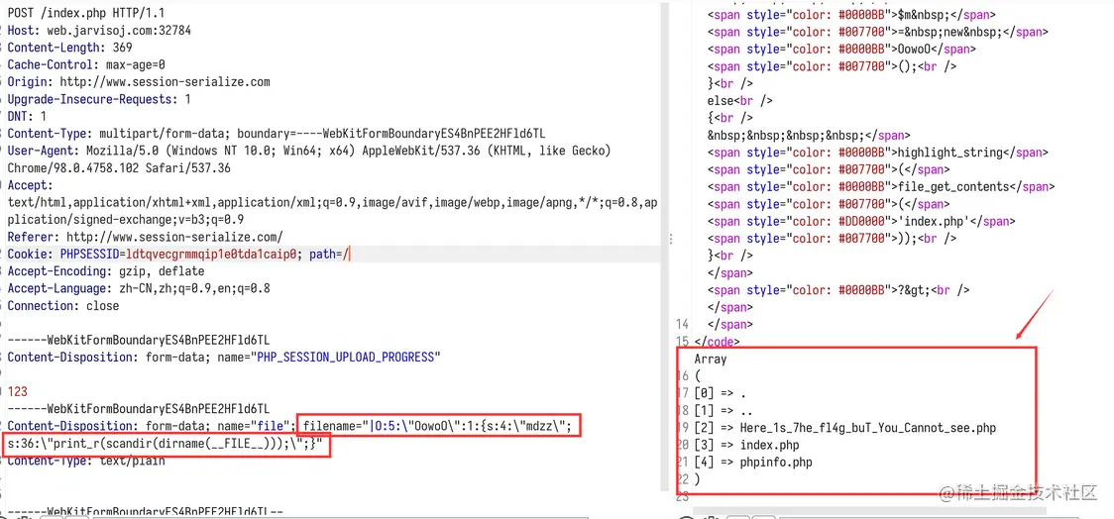
Task: Click the [1] => .. array entry
Action: point(724,410)
